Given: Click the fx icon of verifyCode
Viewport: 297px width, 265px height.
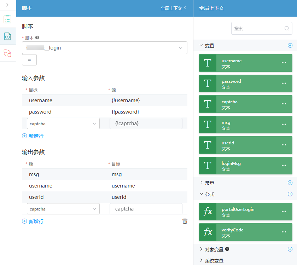Looking at the screenshot, I should point(208,232).
